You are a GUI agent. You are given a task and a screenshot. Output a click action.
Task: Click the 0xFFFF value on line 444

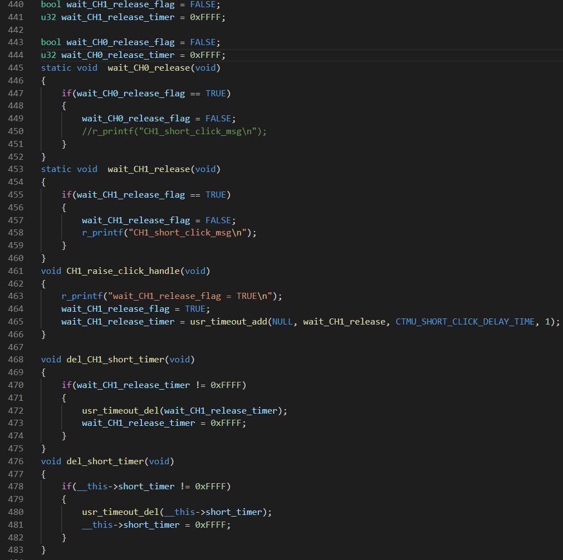pyautogui.click(x=205, y=55)
